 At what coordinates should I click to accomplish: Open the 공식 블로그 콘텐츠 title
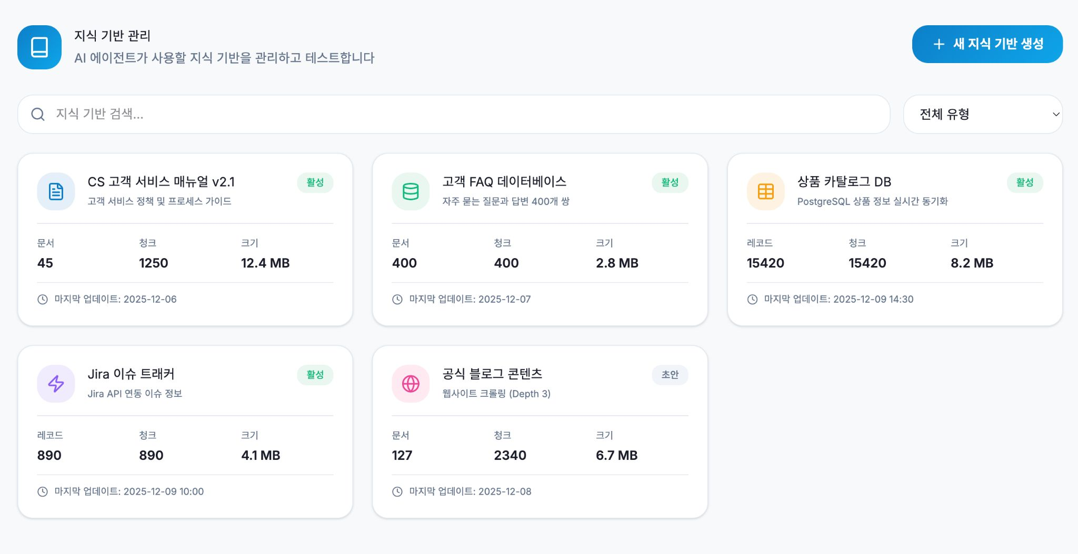492,374
